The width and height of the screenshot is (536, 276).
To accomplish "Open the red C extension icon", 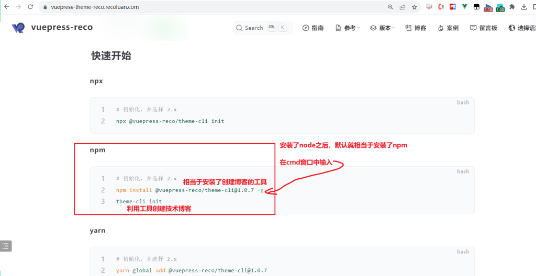I will pos(441,7).
